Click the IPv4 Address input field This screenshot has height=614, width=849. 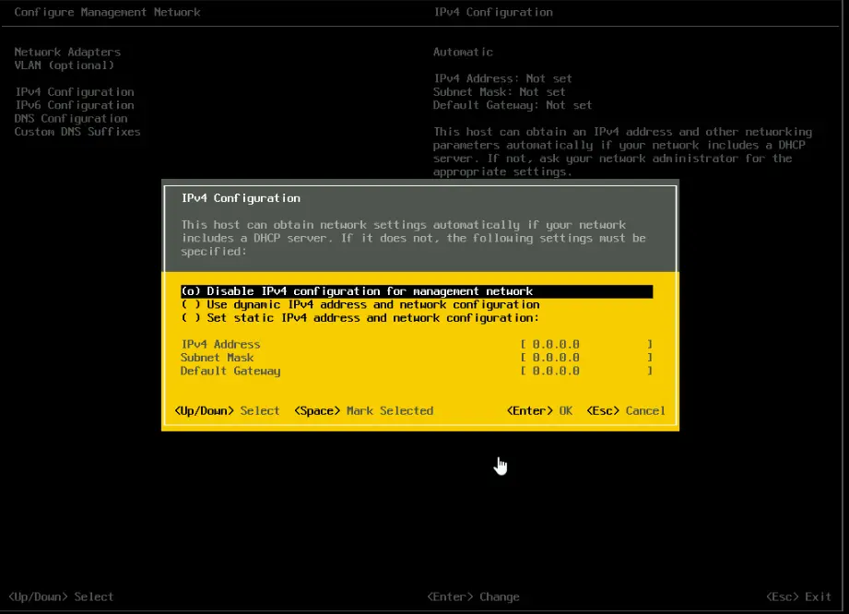(x=586, y=345)
